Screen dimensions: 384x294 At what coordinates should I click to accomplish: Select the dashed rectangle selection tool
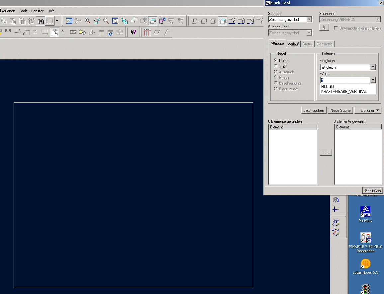click(50, 21)
